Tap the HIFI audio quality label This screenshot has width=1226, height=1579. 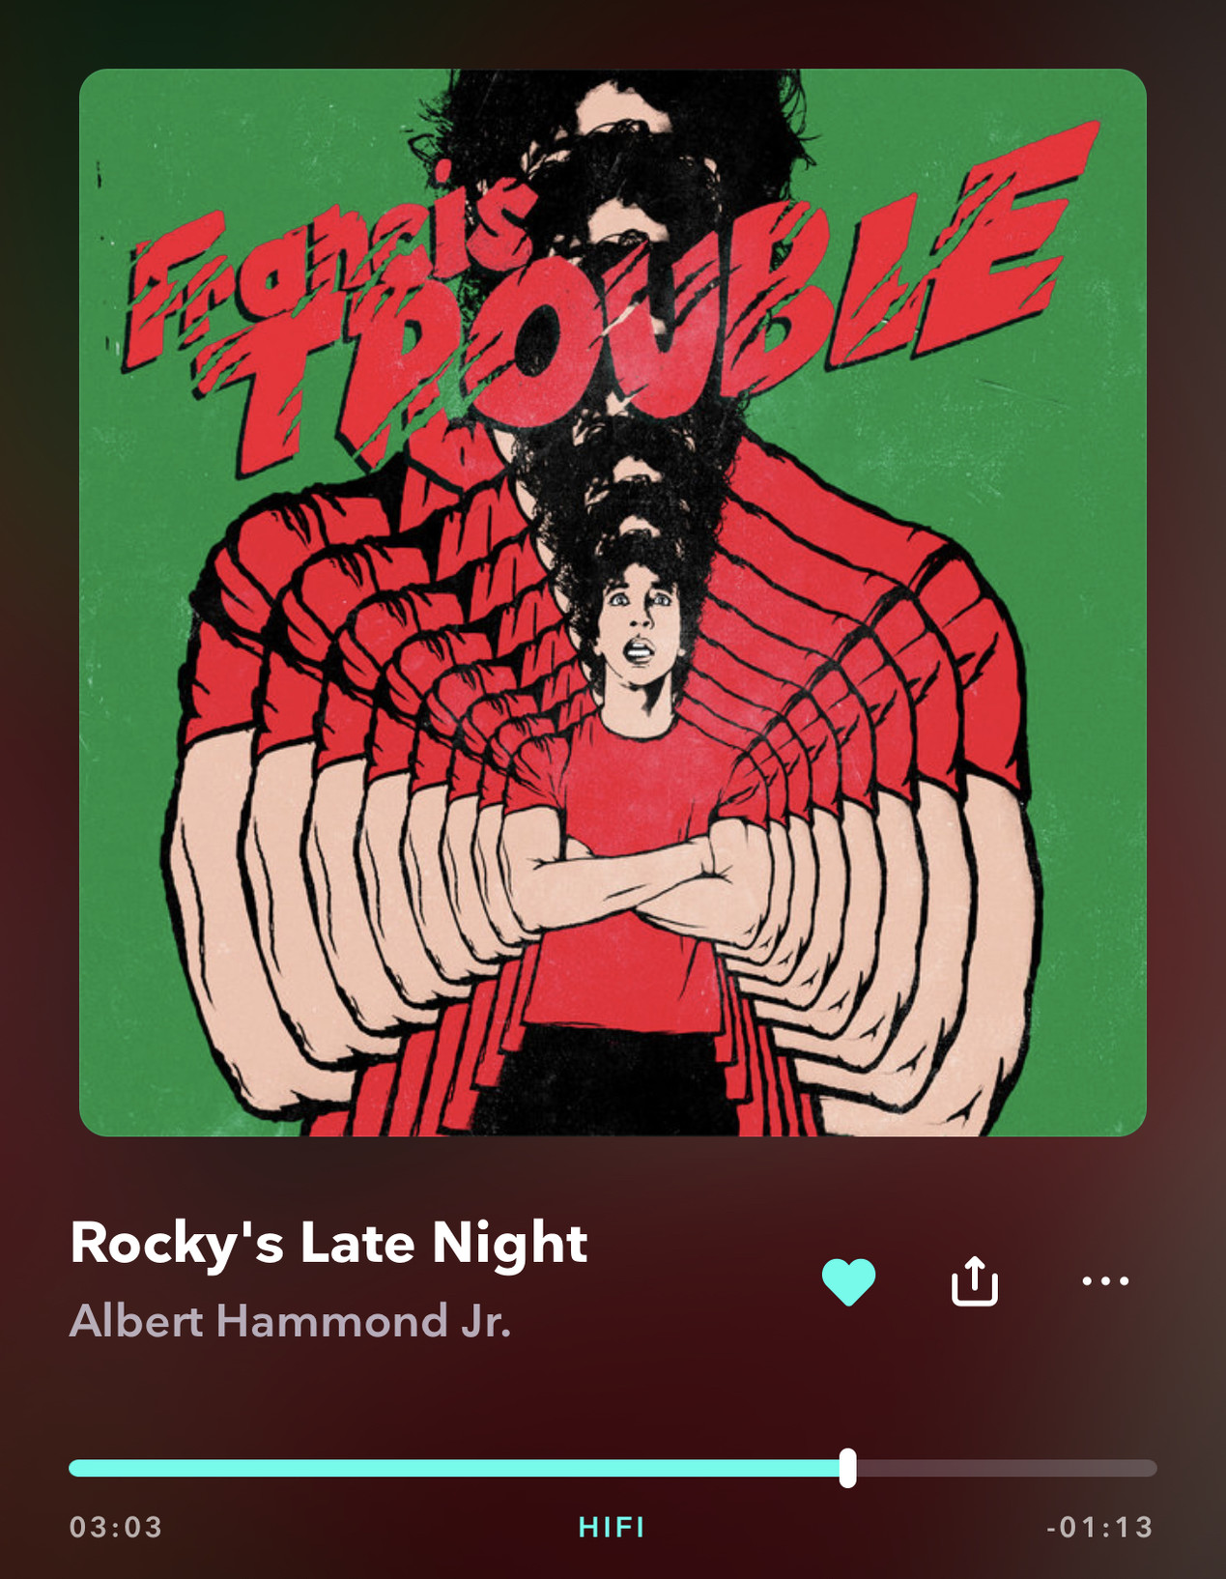click(612, 1527)
